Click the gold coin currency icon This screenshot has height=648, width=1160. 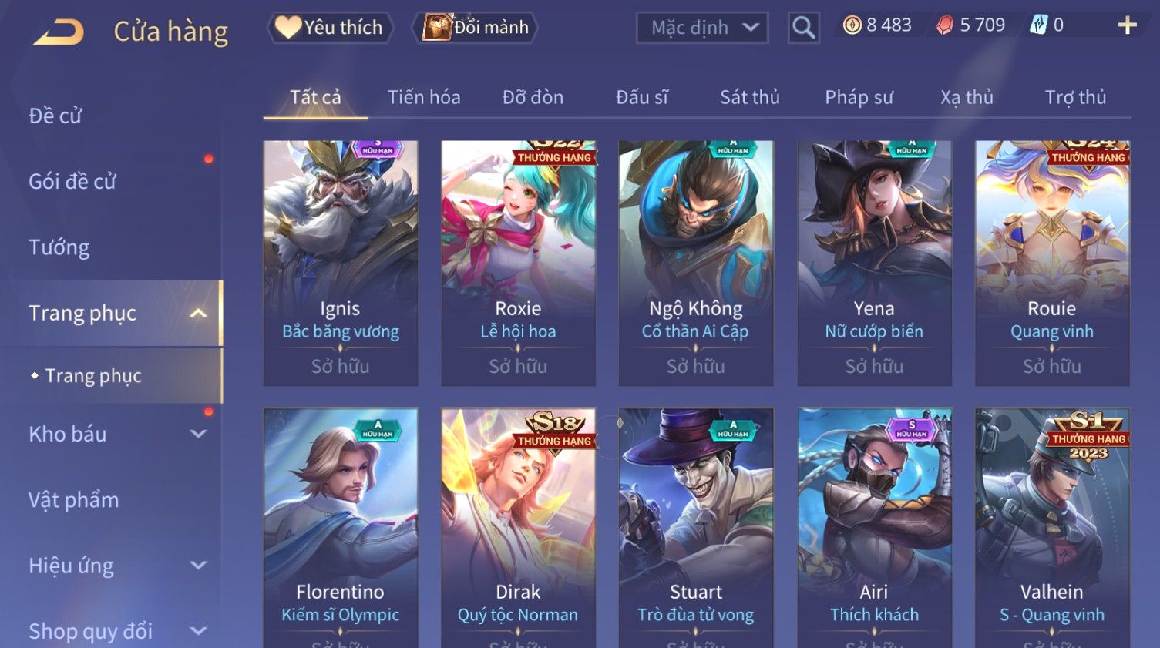[852, 25]
